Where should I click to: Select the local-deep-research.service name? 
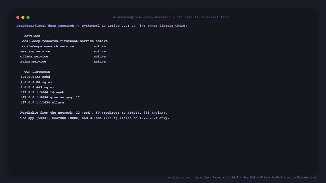click(47, 46)
